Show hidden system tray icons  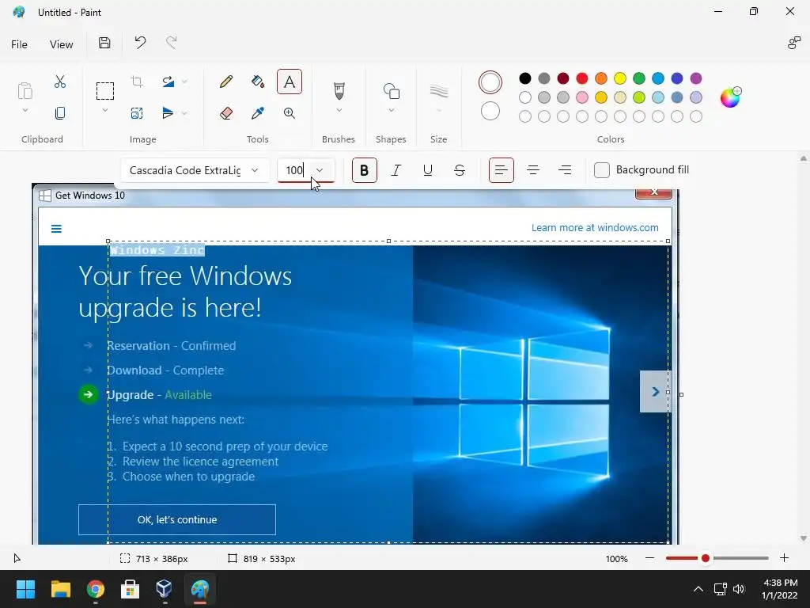coord(698,588)
